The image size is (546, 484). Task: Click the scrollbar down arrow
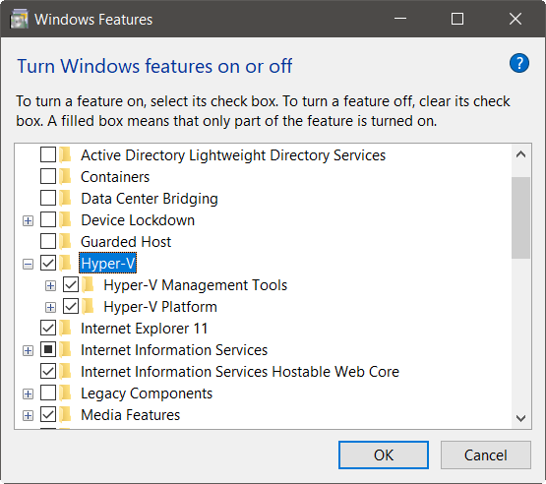click(x=521, y=418)
